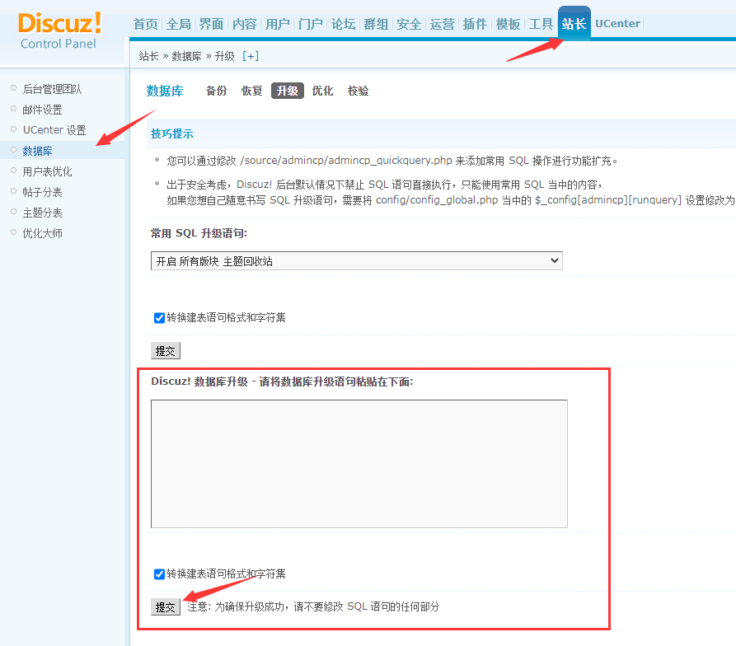Open the 论坛 top menu
736x646 pixels.
pyautogui.click(x=343, y=24)
